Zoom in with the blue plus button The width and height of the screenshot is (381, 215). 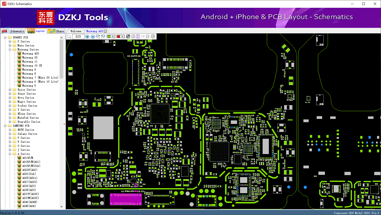point(87,37)
